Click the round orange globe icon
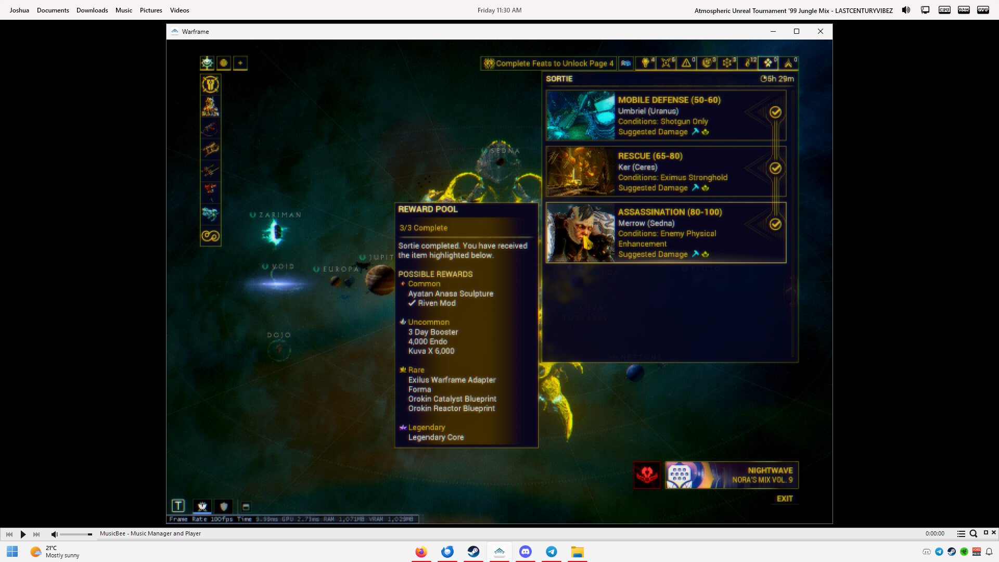 click(x=224, y=63)
